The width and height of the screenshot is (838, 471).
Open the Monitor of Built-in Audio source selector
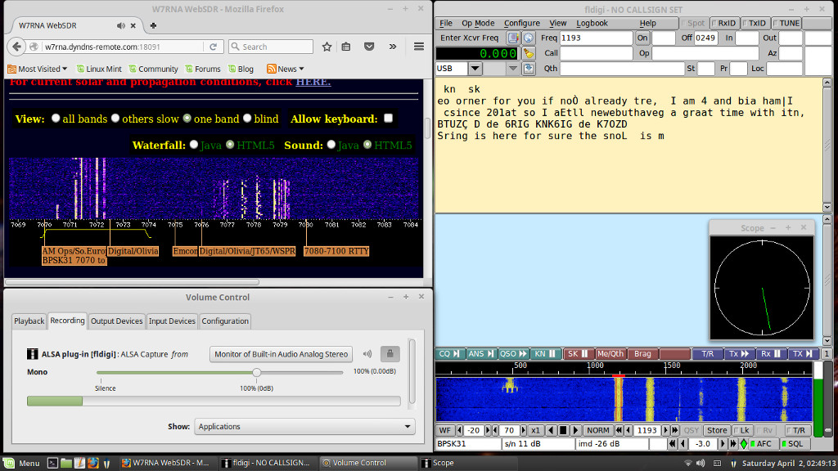282,354
